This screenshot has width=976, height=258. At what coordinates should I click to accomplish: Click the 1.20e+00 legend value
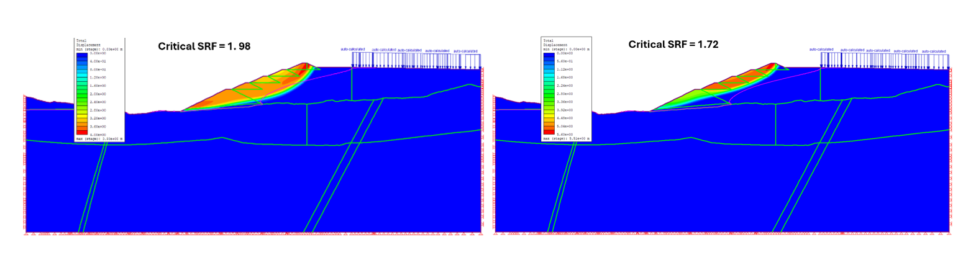(x=98, y=78)
